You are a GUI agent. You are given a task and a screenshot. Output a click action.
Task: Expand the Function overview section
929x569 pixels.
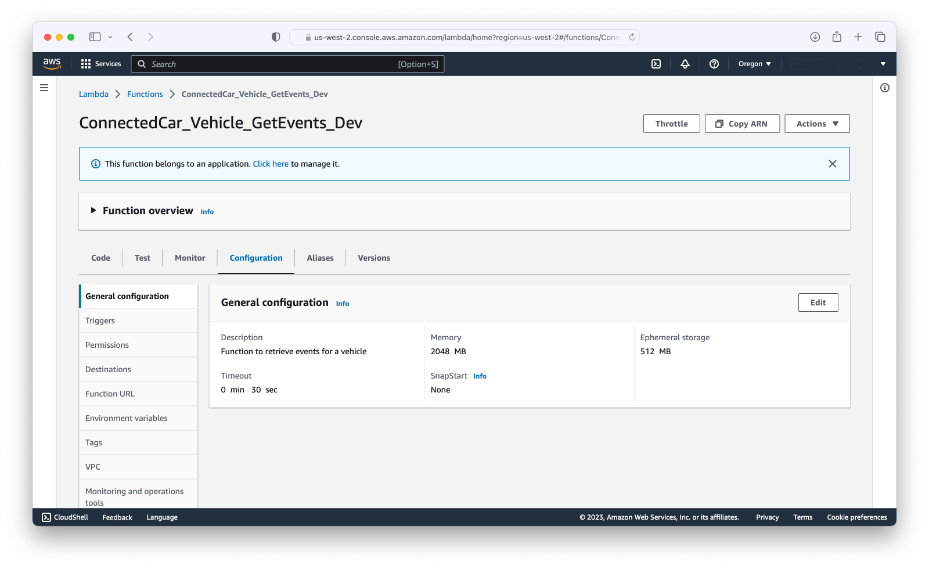[93, 211]
